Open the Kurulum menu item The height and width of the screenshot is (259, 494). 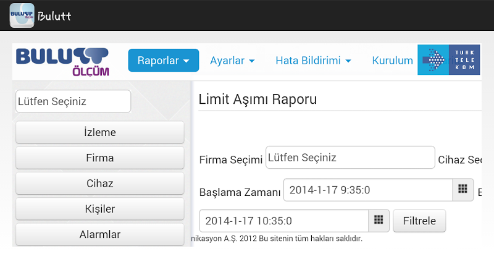[x=392, y=60]
